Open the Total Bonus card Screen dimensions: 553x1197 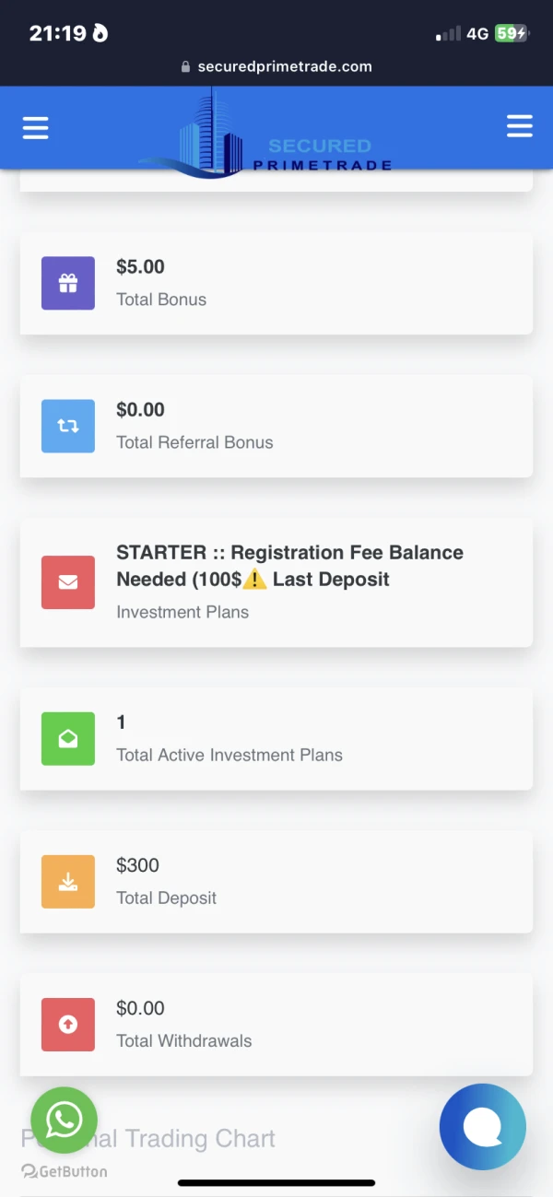pos(276,283)
